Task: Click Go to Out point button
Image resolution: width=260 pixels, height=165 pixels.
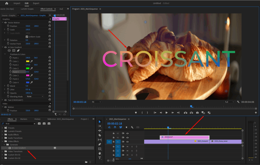Action: (178, 113)
